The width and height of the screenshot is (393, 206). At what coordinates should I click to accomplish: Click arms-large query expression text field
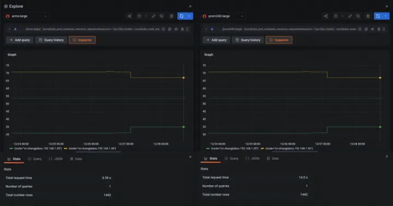(93, 29)
